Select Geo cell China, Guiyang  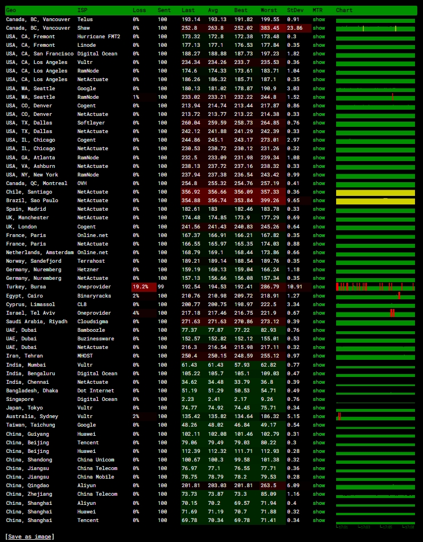(x=27, y=434)
